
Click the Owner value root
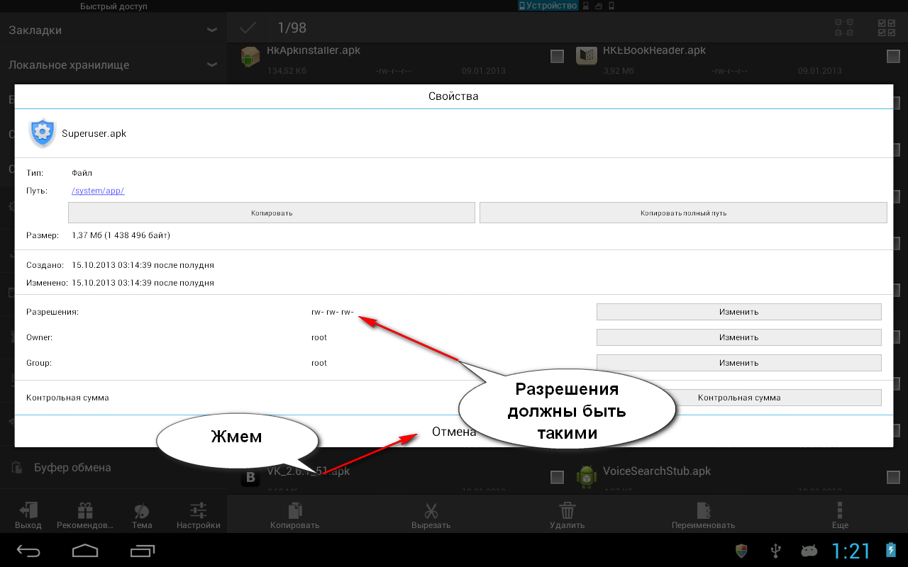(319, 337)
